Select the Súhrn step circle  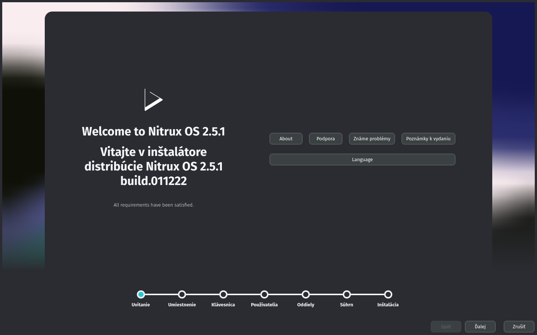click(x=347, y=294)
